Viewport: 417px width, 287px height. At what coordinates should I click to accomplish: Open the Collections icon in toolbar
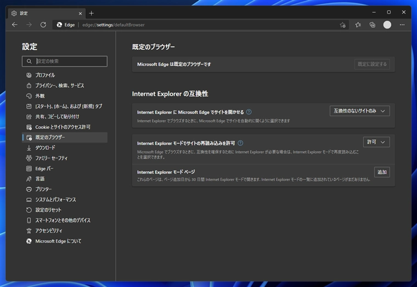pyautogui.click(x=373, y=25)
